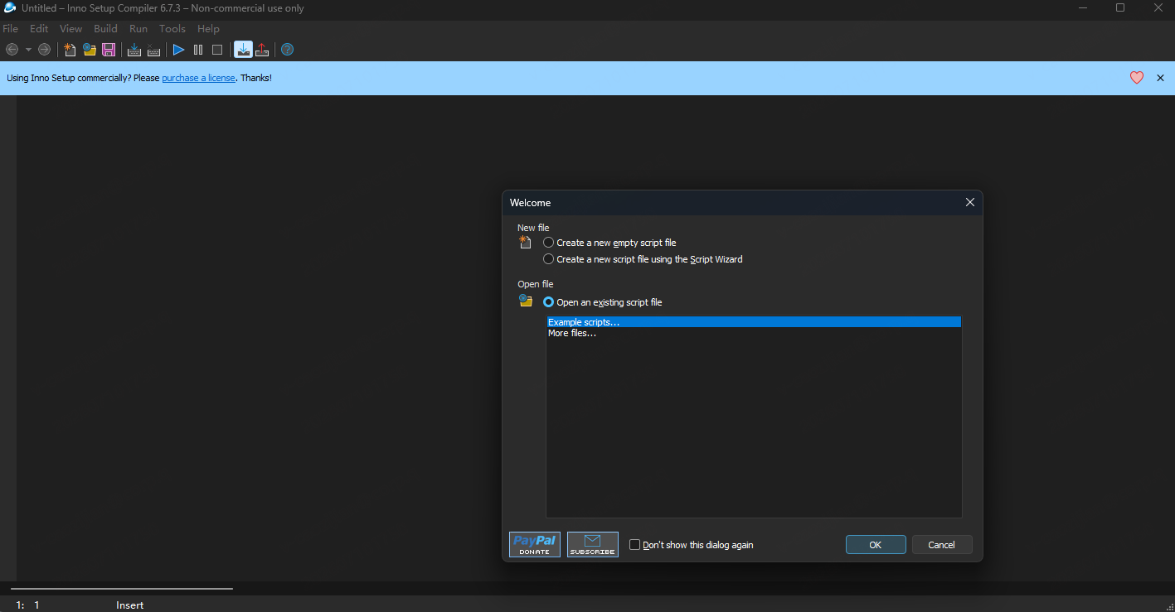Select 'Create a new empty script file'
This screenshot has height=612, width=1175.
610,243
